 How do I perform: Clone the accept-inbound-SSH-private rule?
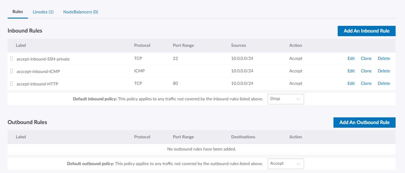366,58
